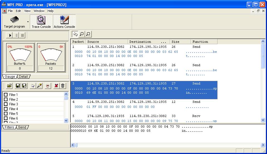The width and height of the screenshot is (267, 154).
Task: Click the filter list scroll down arrow
Action: (66, 120)
